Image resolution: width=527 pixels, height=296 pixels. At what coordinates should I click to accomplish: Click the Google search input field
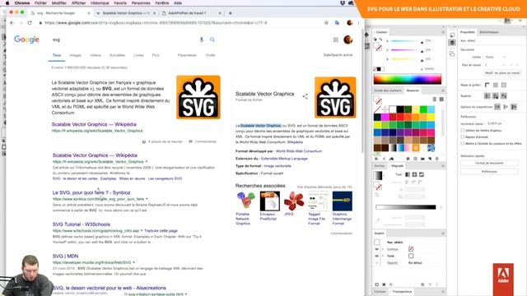coord(124,39)
